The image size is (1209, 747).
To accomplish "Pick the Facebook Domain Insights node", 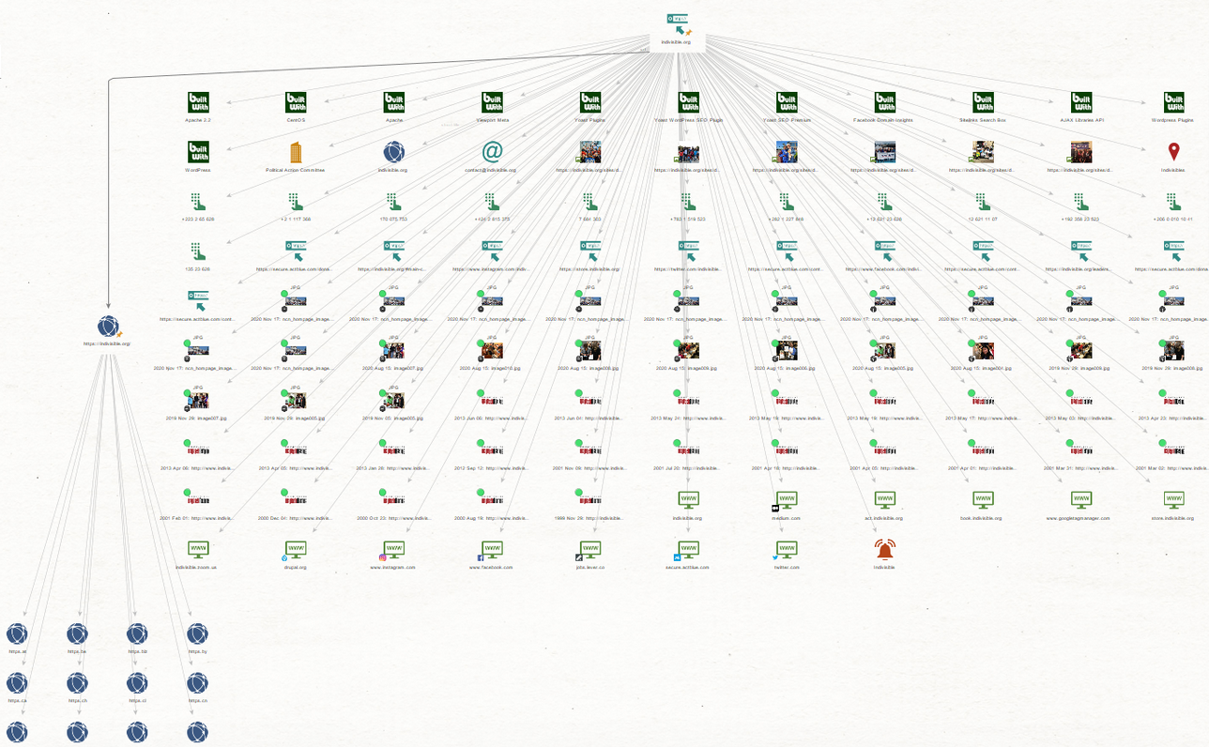I will click(x=884, y=102).
